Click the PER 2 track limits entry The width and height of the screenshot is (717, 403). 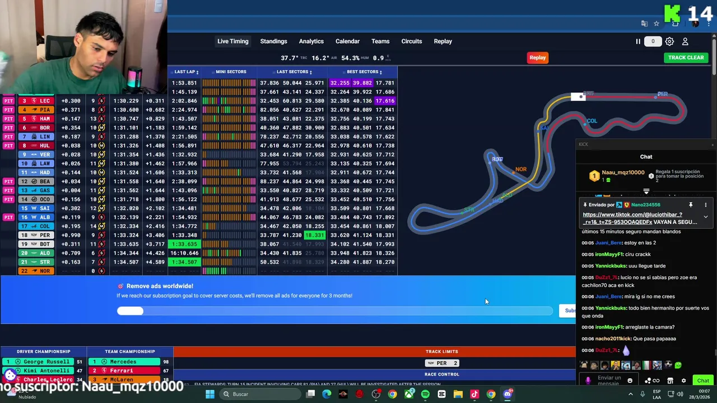(442, 363)
